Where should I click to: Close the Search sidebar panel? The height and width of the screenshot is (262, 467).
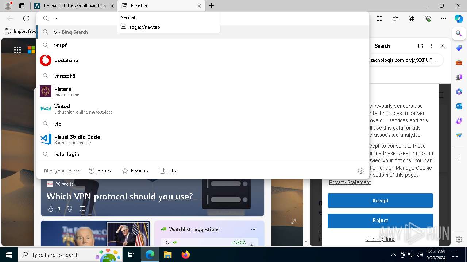(443, 46)
